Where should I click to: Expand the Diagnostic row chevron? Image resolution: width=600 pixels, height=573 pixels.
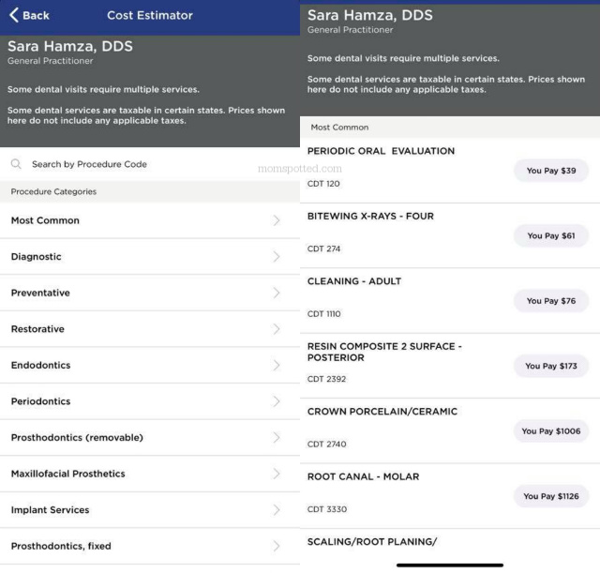tap(277, 256)
